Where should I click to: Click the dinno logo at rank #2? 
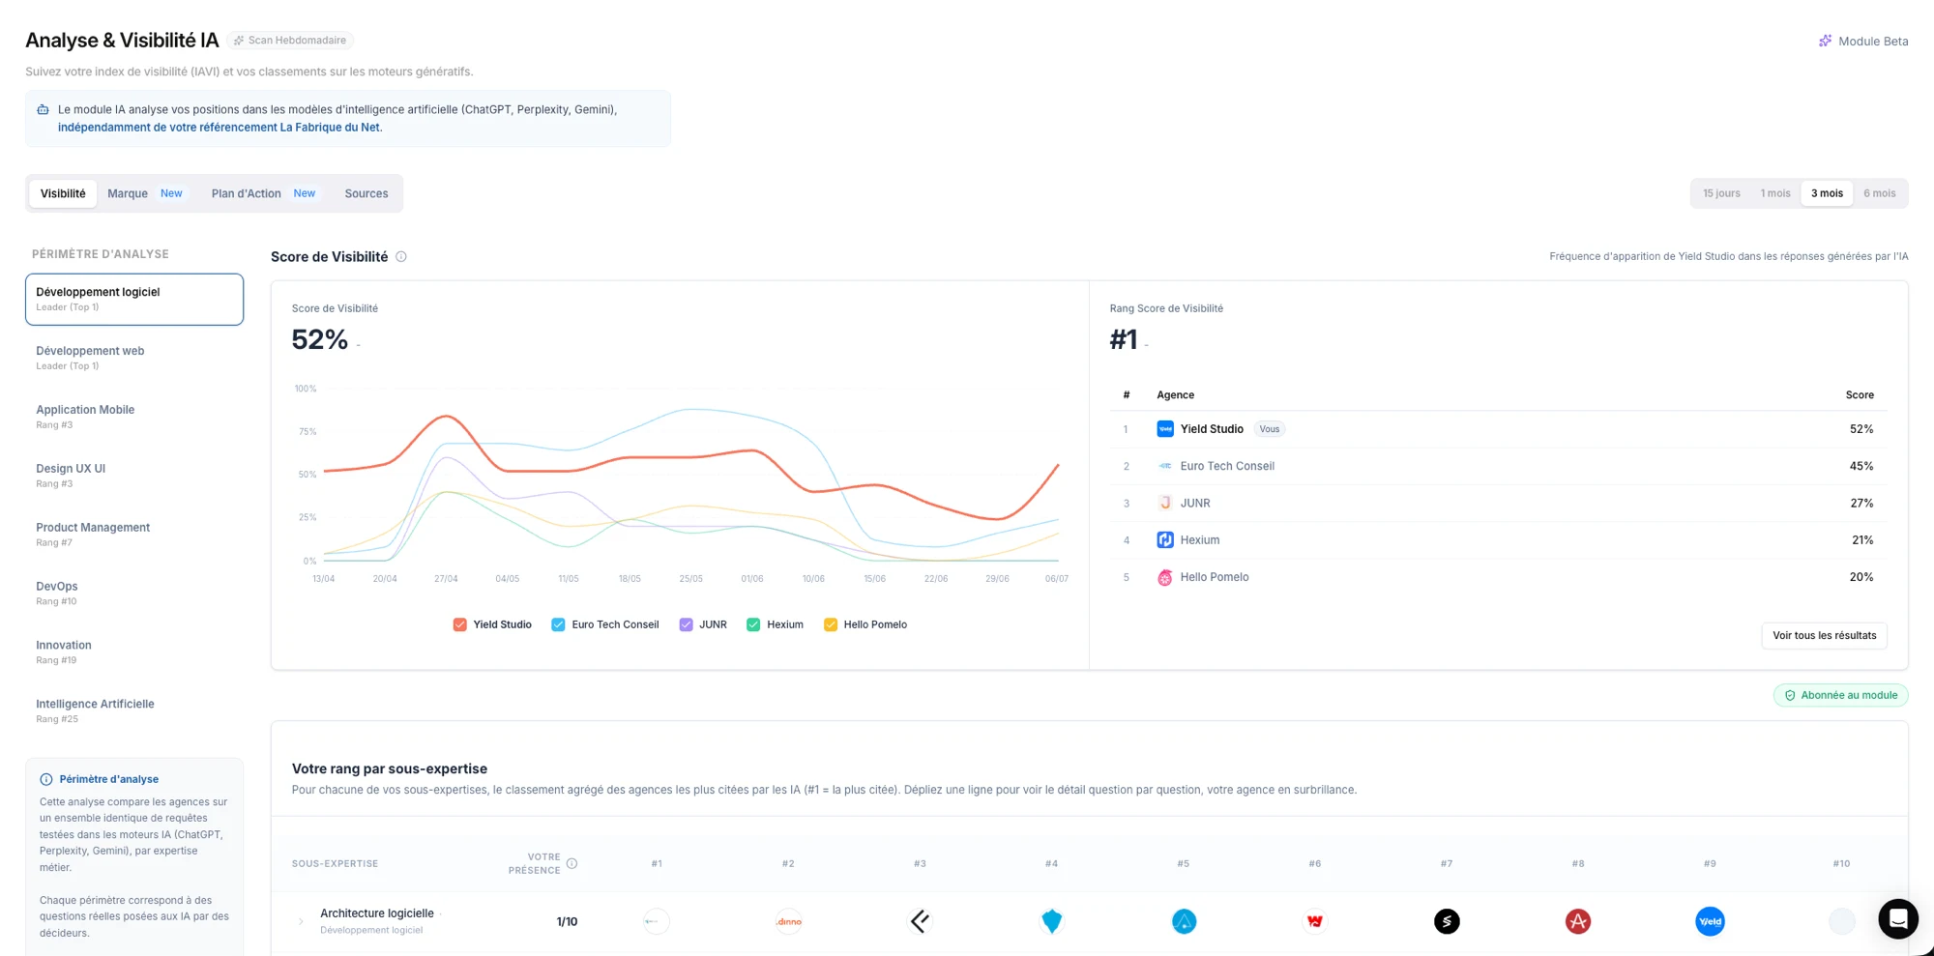click(x=789, y=921)
